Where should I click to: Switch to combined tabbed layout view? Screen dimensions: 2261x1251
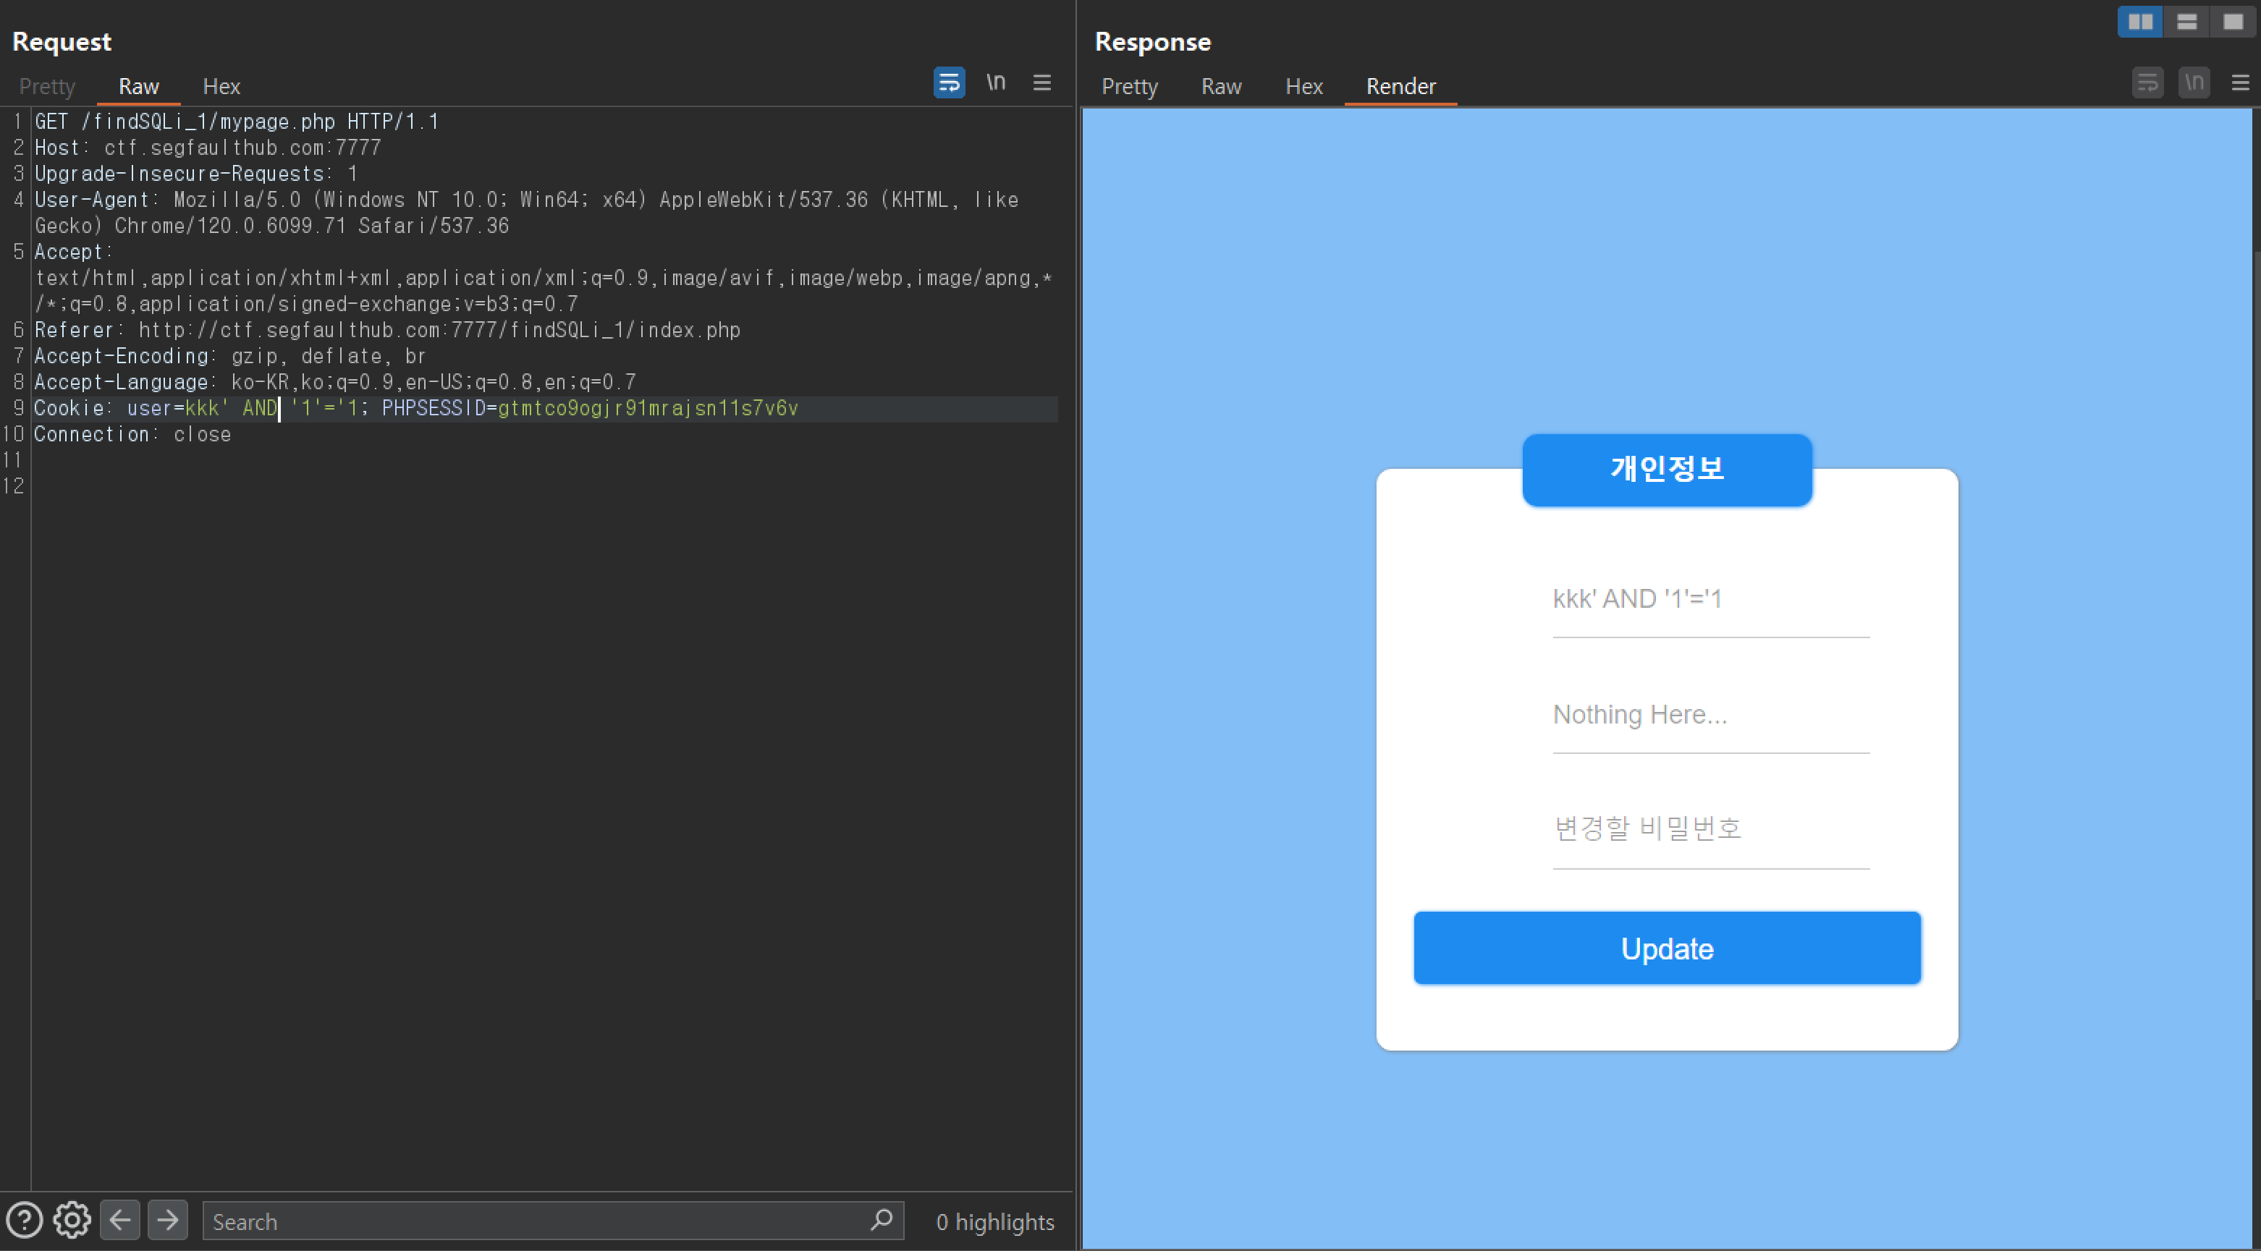coord(2233,22)
